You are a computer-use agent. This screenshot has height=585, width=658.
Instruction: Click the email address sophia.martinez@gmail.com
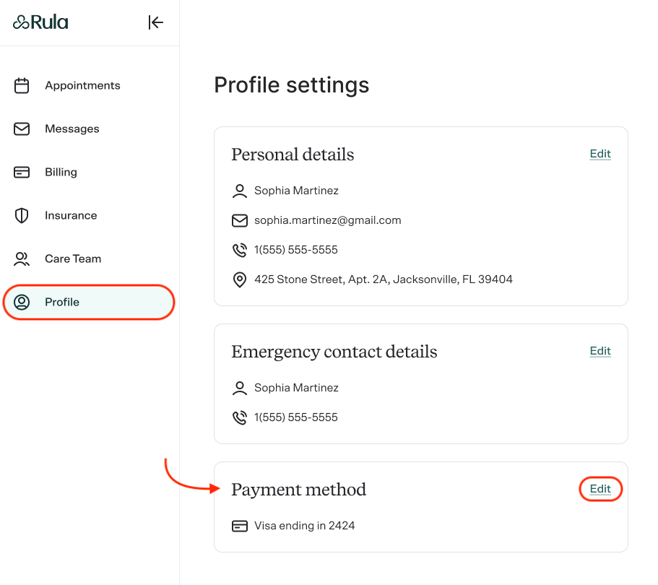[327, 220]
